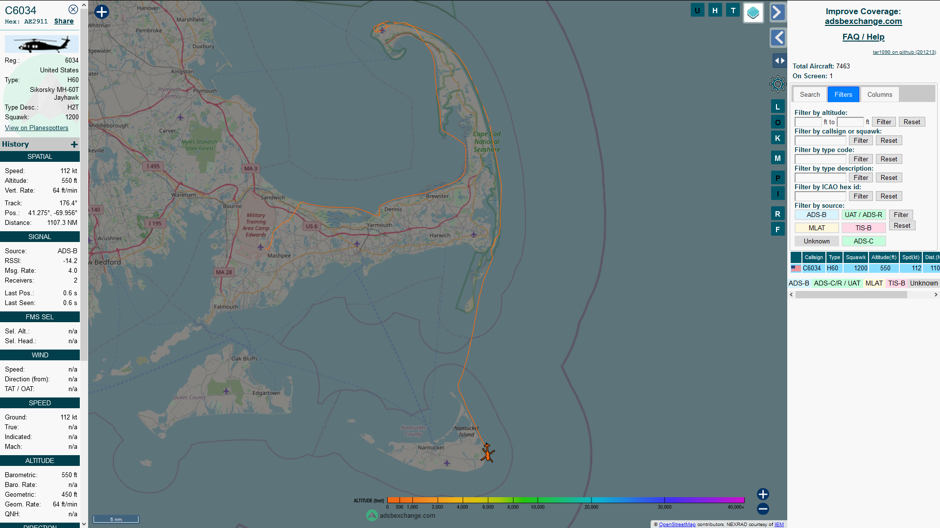Sort table by Spd(kt) column

[911, 257]
